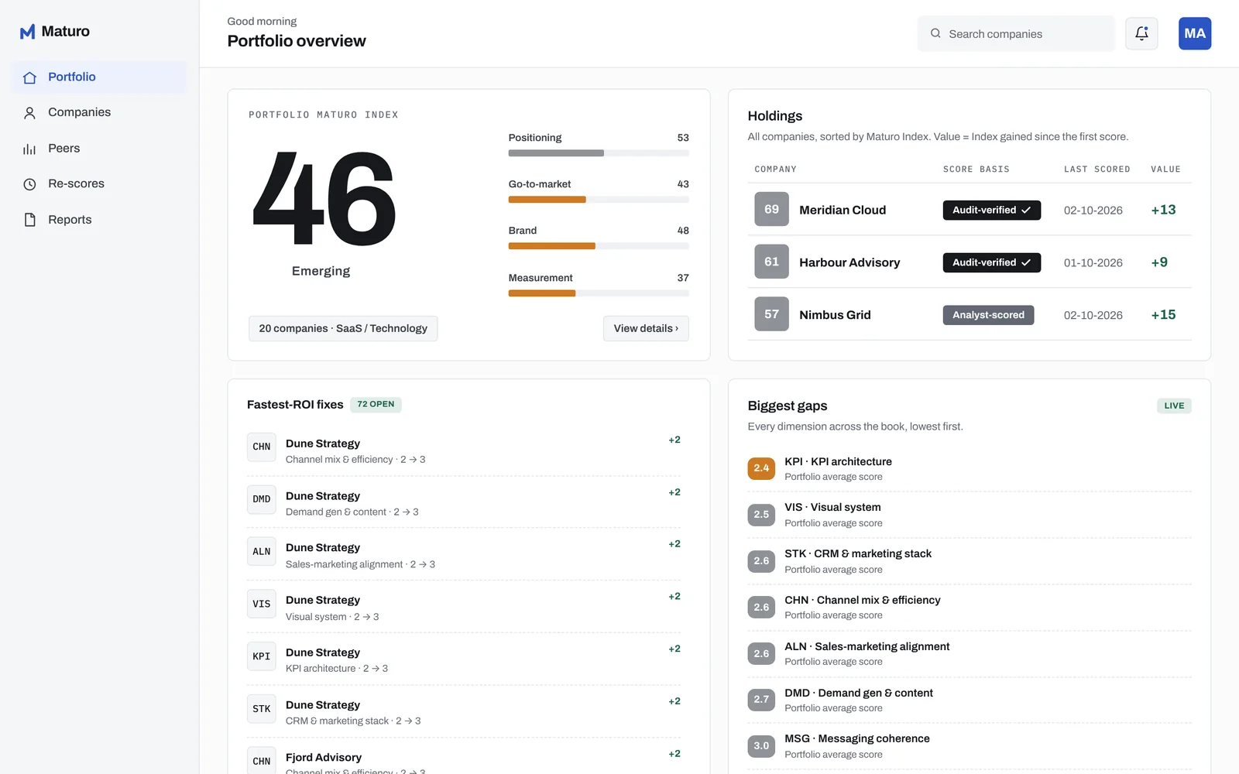Click the Measurement progress bar
This screenshot has width=1239, height=774.
(599, 293)
